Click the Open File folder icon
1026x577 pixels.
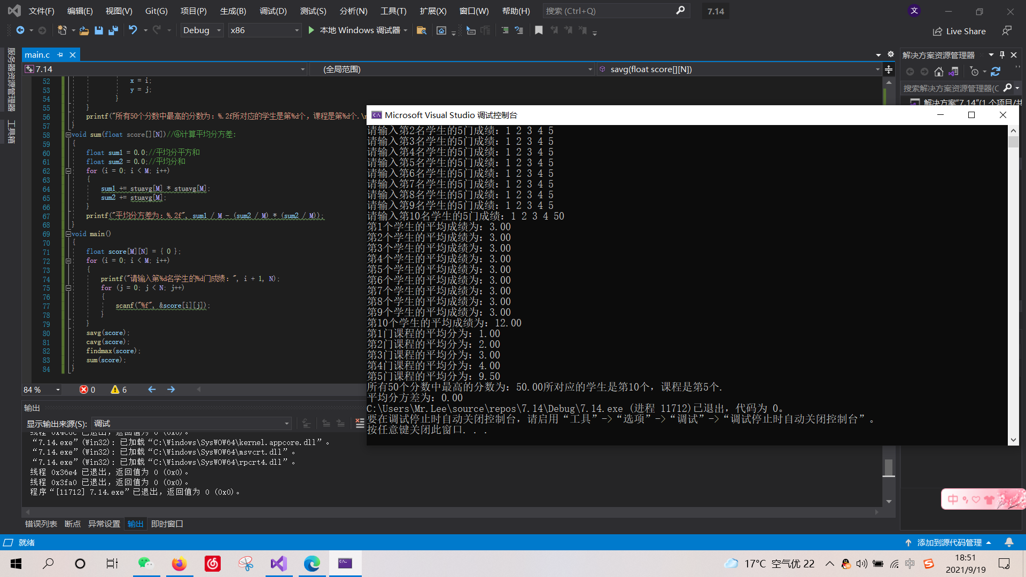pyautogui.click(x=84, y=30)
